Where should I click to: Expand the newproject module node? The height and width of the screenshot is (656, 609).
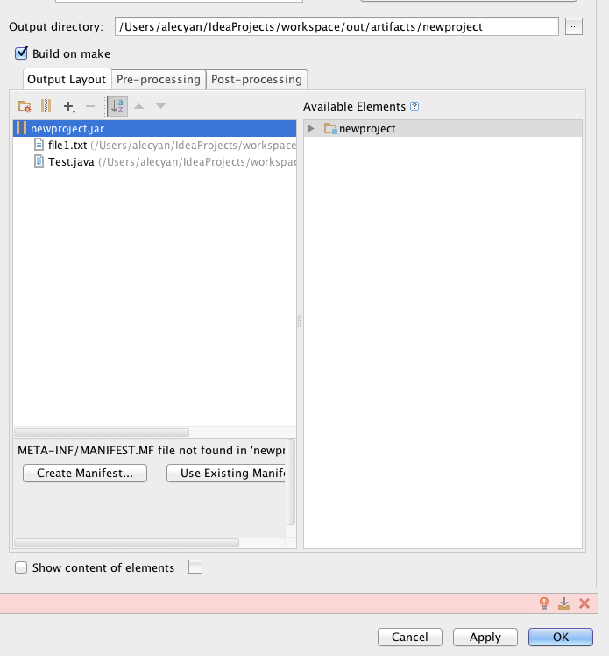pyautogui.click(x=310, y=128)
